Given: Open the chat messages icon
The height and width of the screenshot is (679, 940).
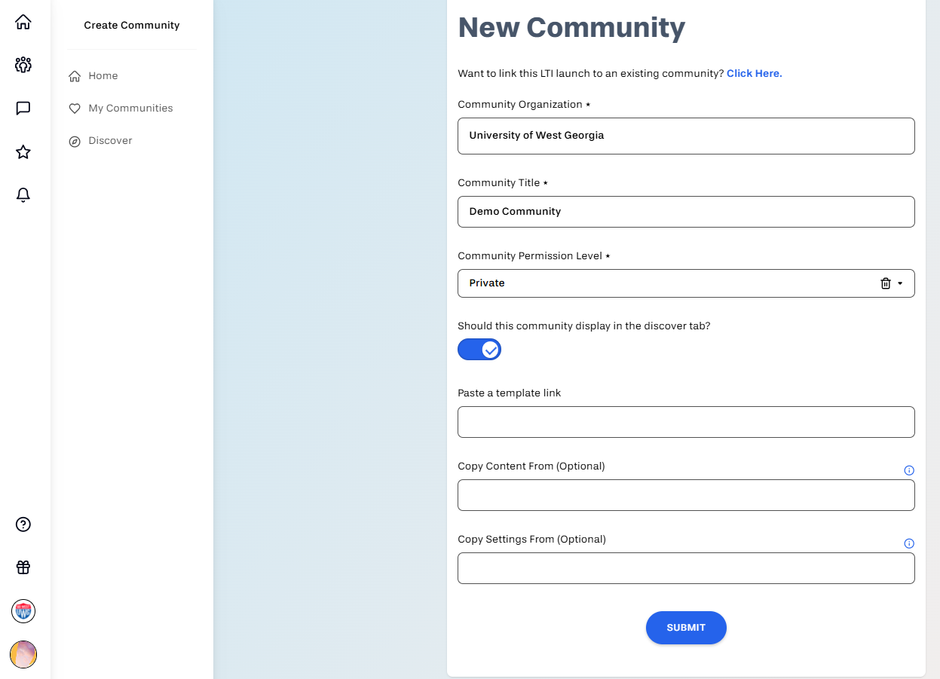Looking at the screenshot, I should pos(23,109).
